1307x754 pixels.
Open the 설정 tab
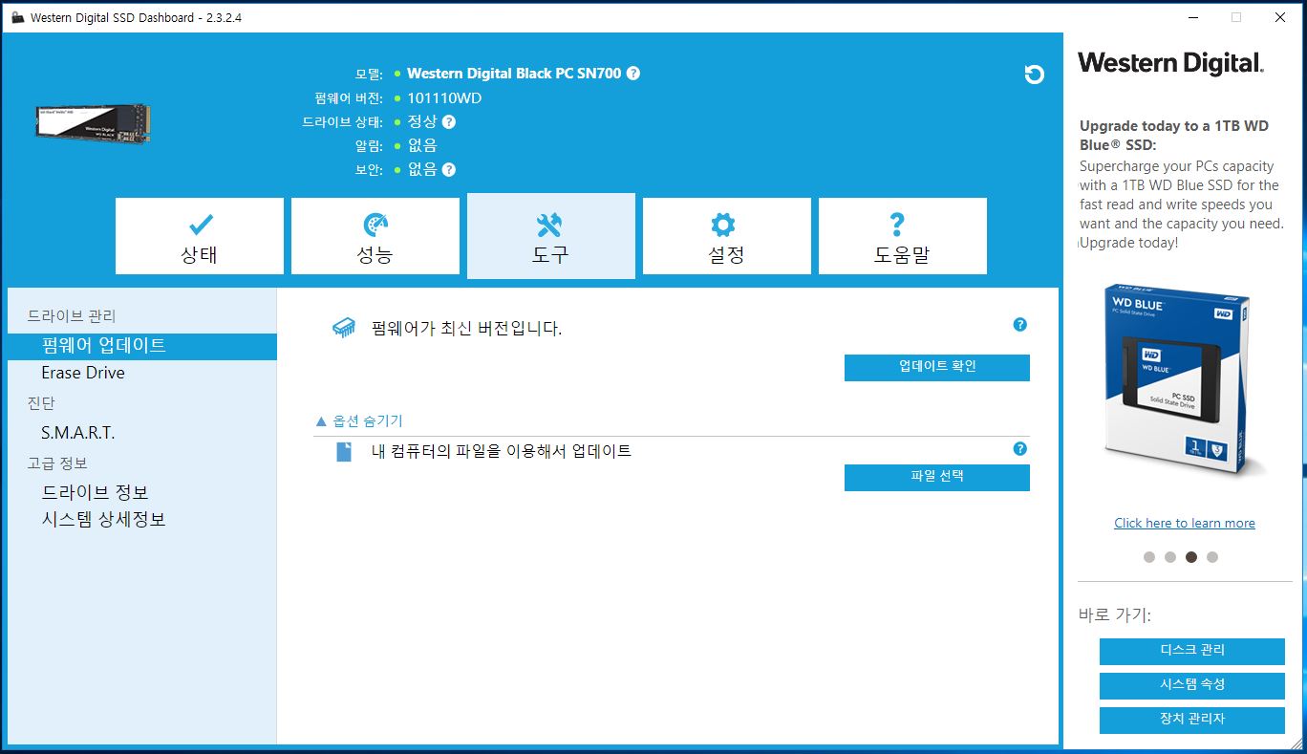tap(726, 236)
